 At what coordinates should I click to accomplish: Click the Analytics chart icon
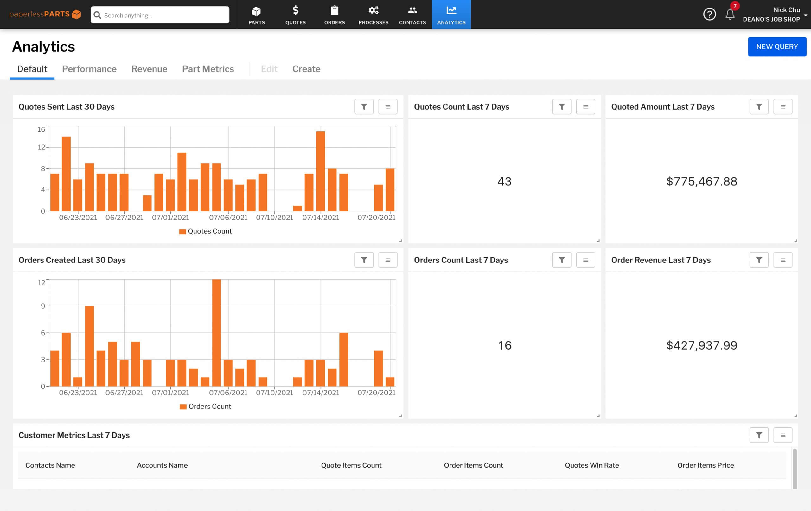click(451, 10)
